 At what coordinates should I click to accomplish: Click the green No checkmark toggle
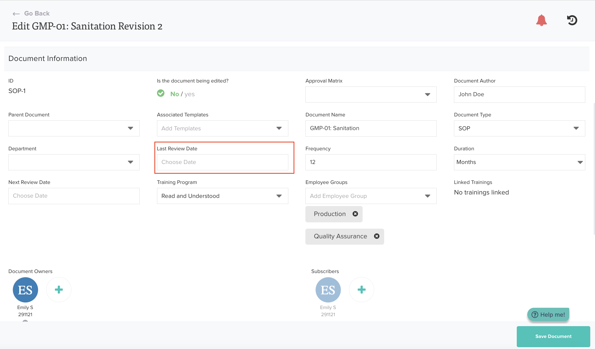tap(161, 93)
